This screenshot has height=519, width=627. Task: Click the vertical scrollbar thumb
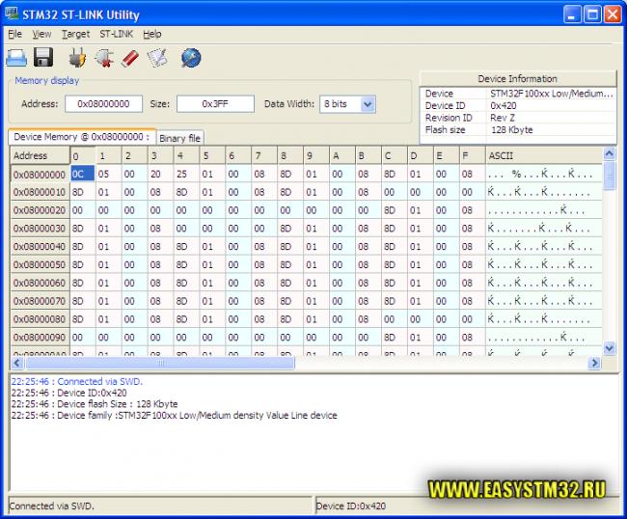[x=609, y=175]
